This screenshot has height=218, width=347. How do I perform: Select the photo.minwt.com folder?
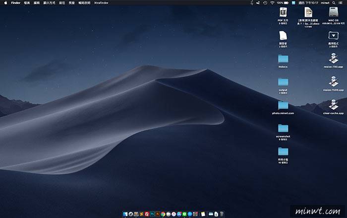click(x=283, y=105)
